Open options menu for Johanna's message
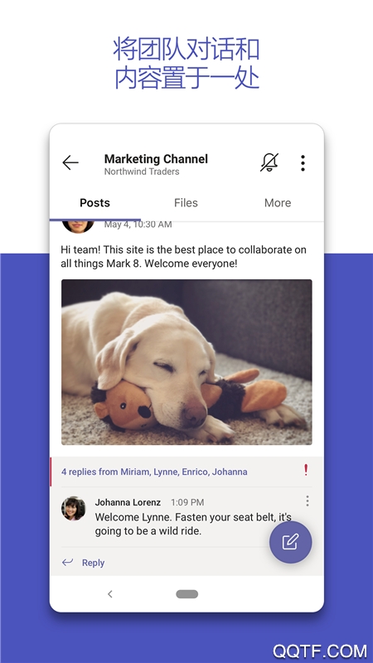 pos(308,501)
